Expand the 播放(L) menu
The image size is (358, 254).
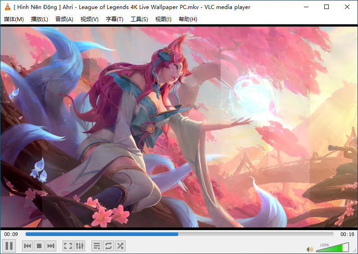(x=39, y=19)
